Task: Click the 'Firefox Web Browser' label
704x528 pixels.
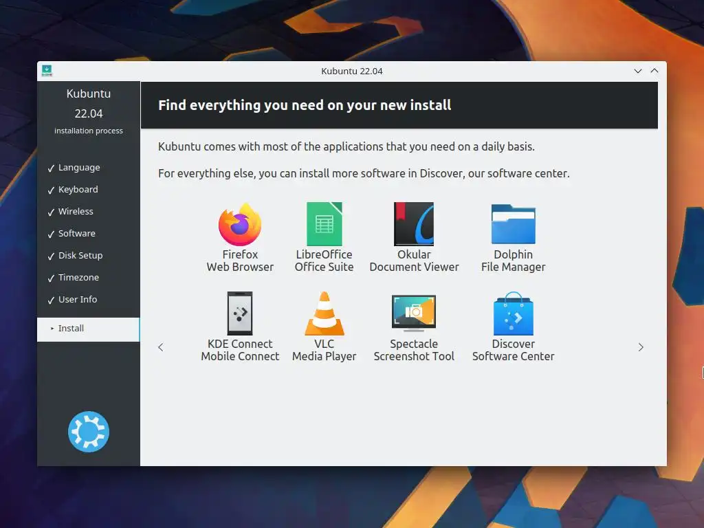Action: click(x=240, y=261)
